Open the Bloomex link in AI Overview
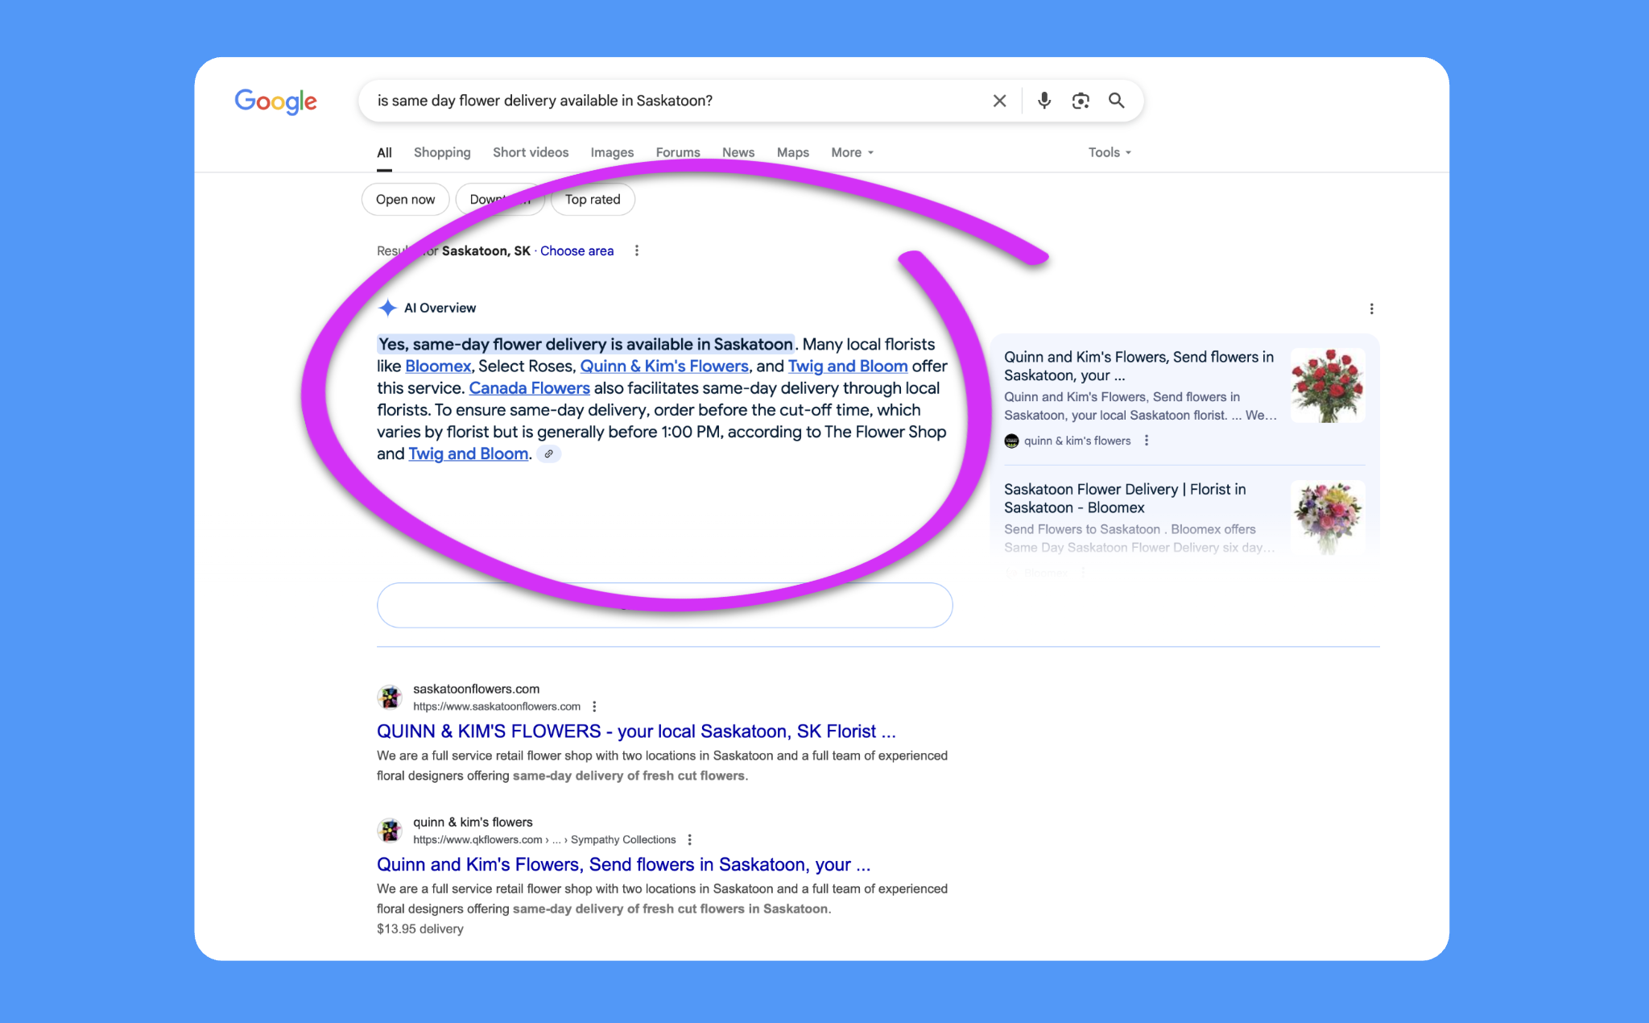Image resolution: width=1649 pixels, height=1023 pixels. pos(438,367)
